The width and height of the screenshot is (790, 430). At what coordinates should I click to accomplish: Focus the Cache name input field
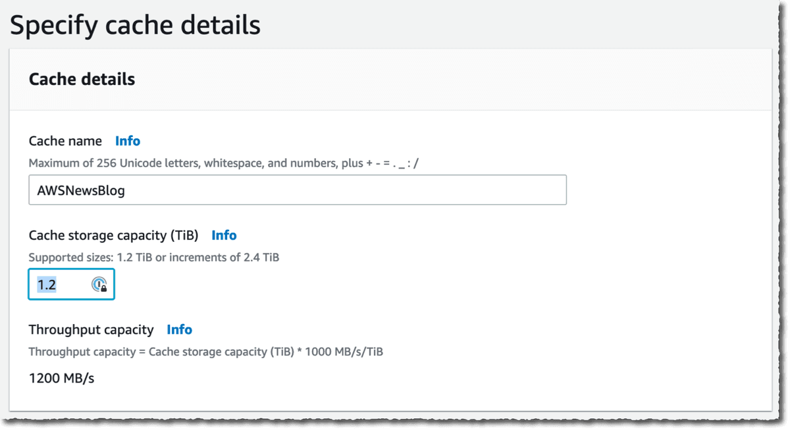coord(298,190)
